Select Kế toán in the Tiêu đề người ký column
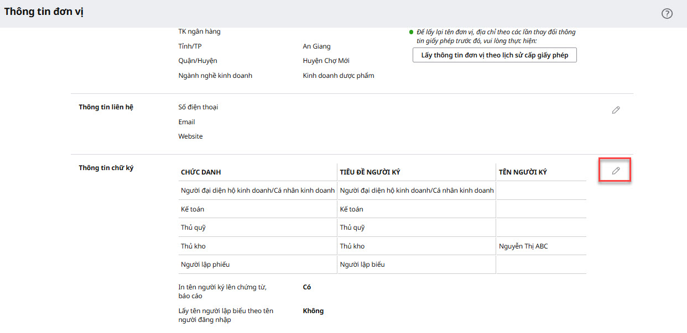This screenshot has width=687, height=333. (351, 209)
